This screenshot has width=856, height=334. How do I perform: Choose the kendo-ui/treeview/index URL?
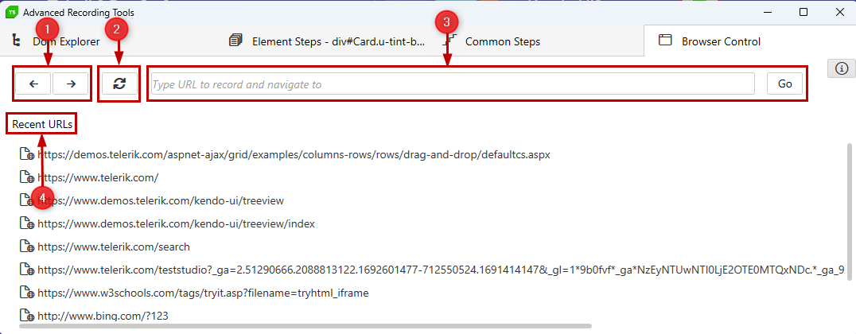(176, 223)
